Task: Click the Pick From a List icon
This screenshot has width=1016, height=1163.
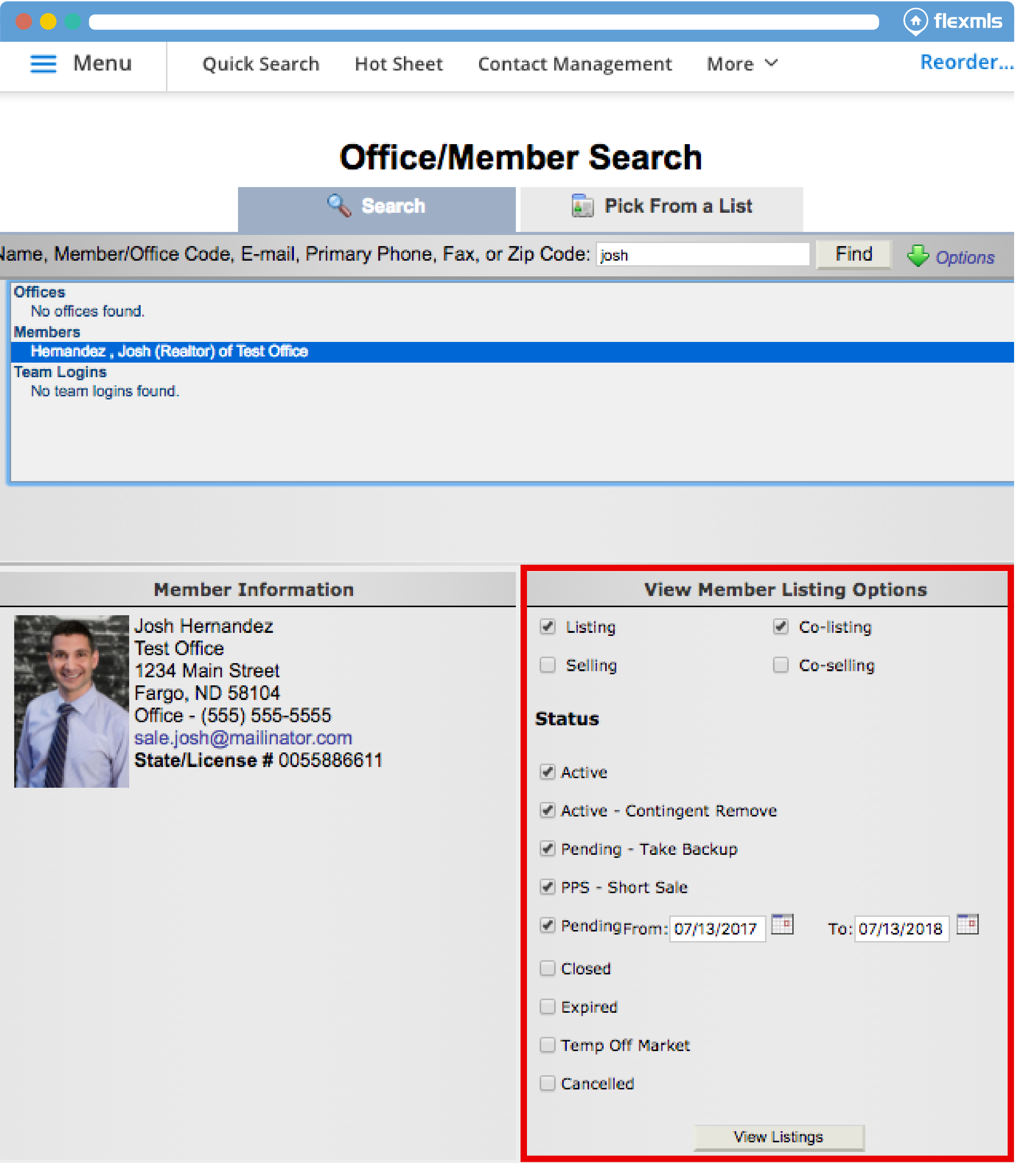Action: (x=582, y=206)
